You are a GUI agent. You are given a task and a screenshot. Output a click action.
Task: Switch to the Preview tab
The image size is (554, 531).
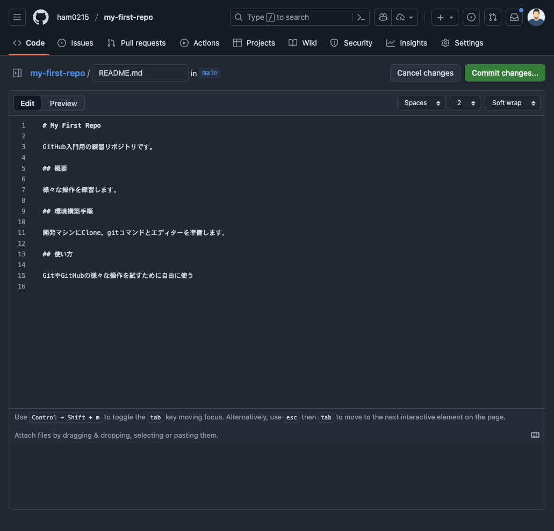click(x=63, y=103)
